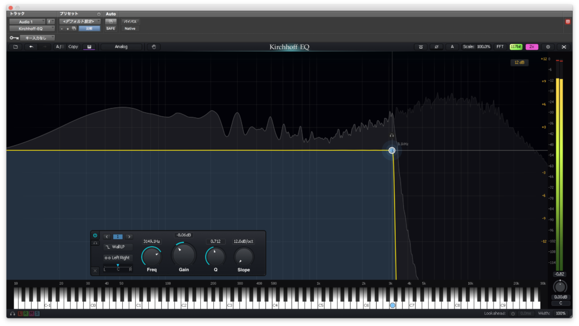
Task: Open the Analog mode dropdown
Action: [x=121, y=47]
